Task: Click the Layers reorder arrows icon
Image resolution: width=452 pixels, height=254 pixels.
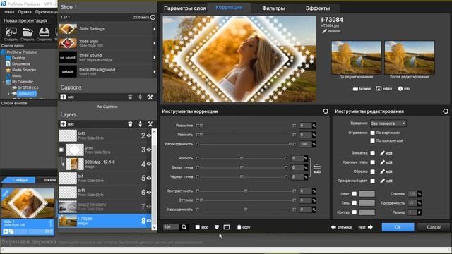Action: (x=140, y=124)
